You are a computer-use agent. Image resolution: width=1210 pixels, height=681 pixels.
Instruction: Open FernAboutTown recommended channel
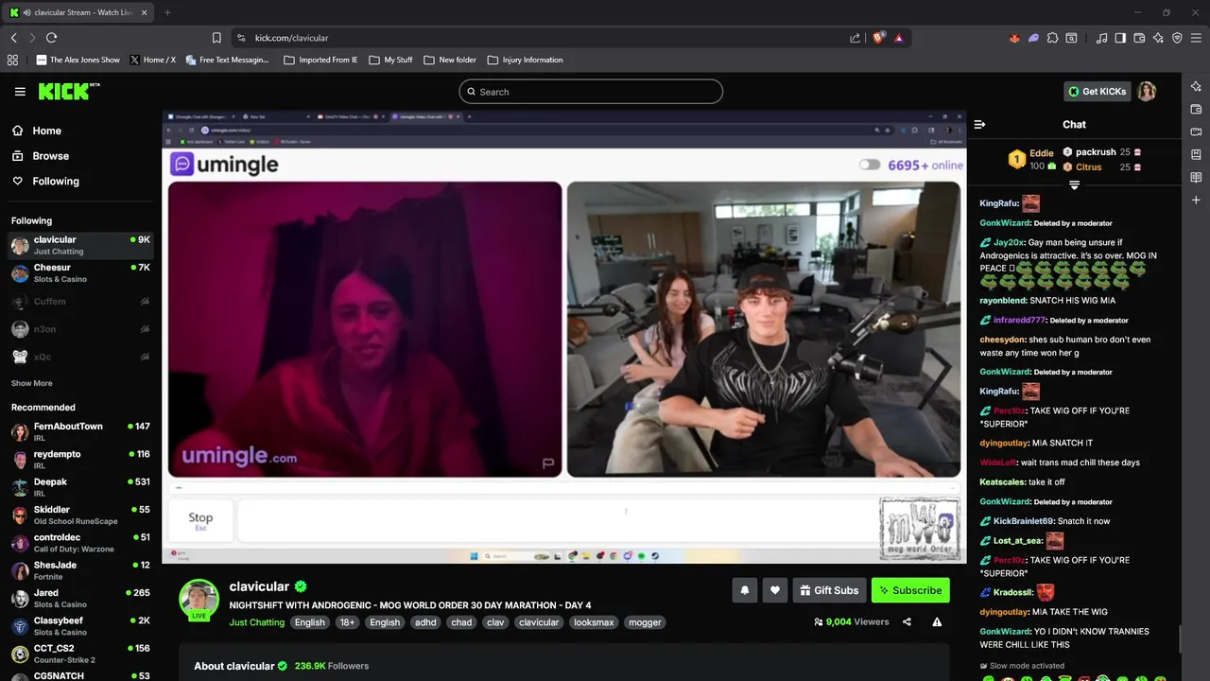pos(80,431)
